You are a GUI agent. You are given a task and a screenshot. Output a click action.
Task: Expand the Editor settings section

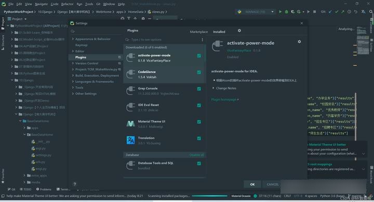(73, 51)
